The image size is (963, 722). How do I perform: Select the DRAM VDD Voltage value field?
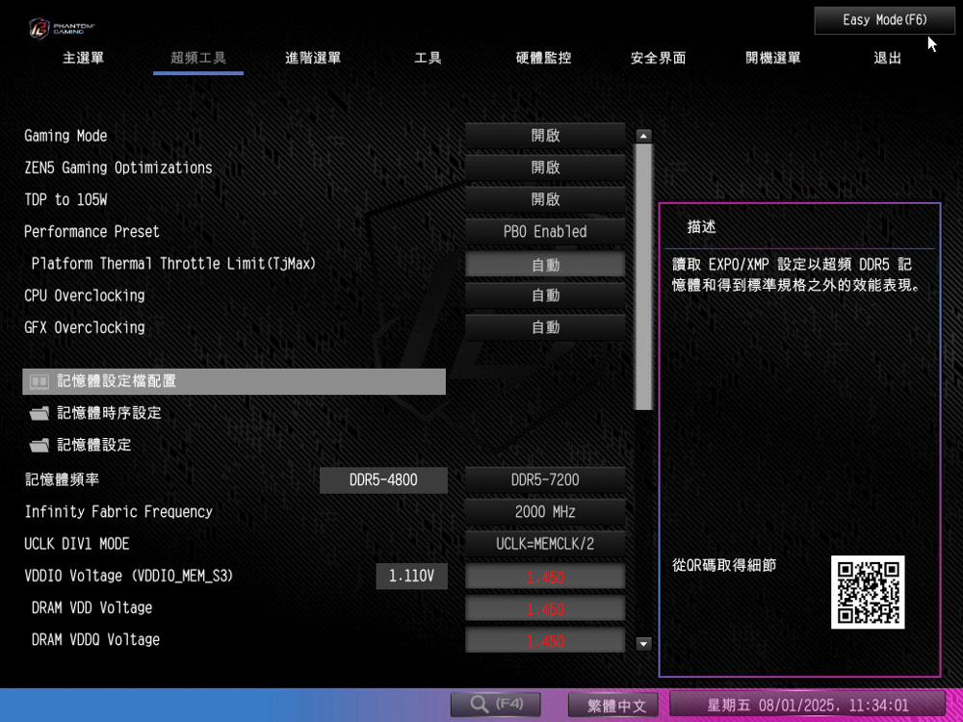[545, 609]
